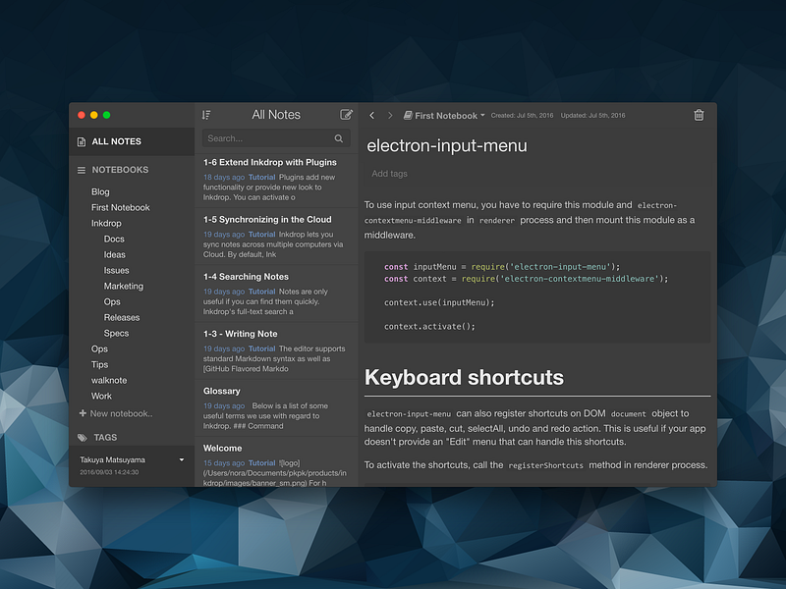Open the Ops sub-notebook under Inkdrop

(112, 302)
